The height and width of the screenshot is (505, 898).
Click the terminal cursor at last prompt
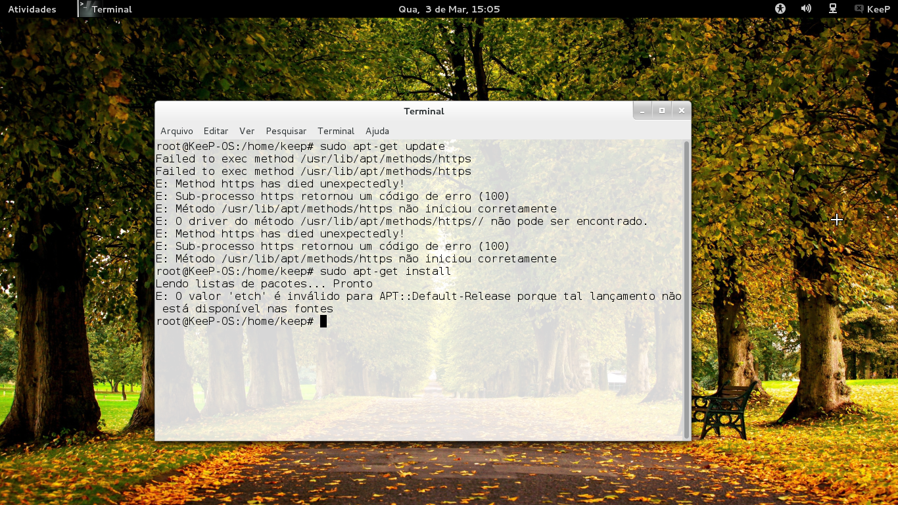[x=323, y=321]
